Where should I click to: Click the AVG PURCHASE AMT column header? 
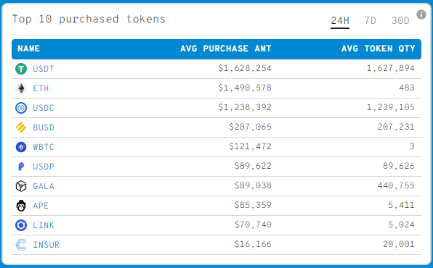[x=226, y=49]
